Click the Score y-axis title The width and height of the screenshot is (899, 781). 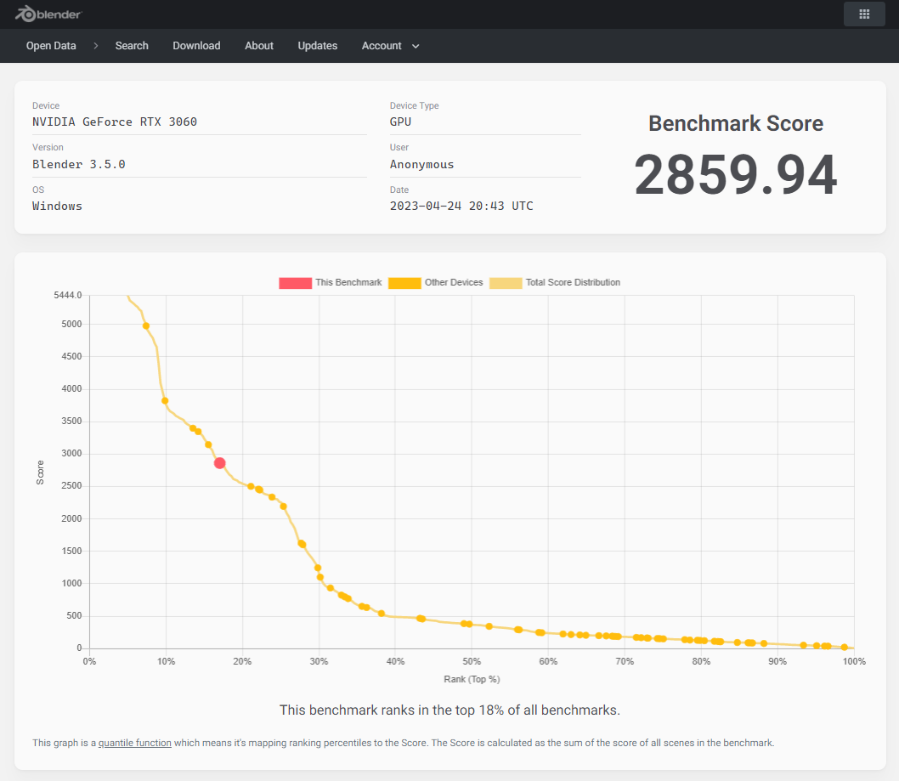click(40, 473)
